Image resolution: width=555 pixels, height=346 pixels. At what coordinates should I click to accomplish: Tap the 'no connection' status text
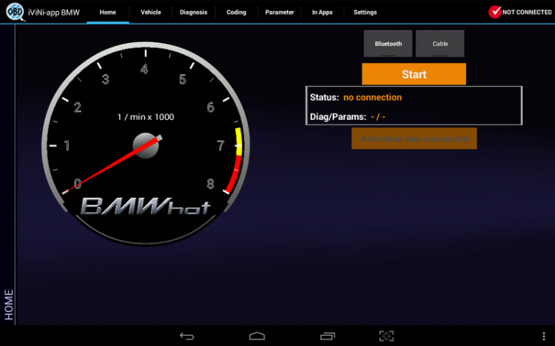tap(372, 98)
